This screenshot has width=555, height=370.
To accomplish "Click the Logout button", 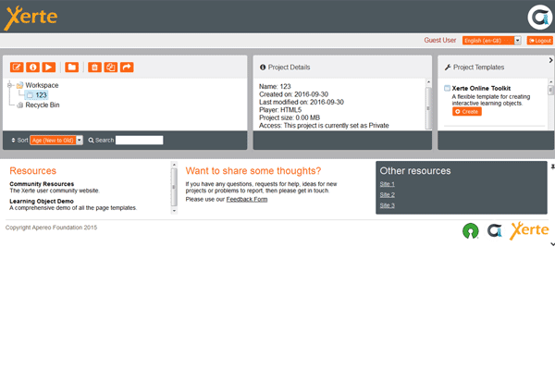I will tap(538, 41).
